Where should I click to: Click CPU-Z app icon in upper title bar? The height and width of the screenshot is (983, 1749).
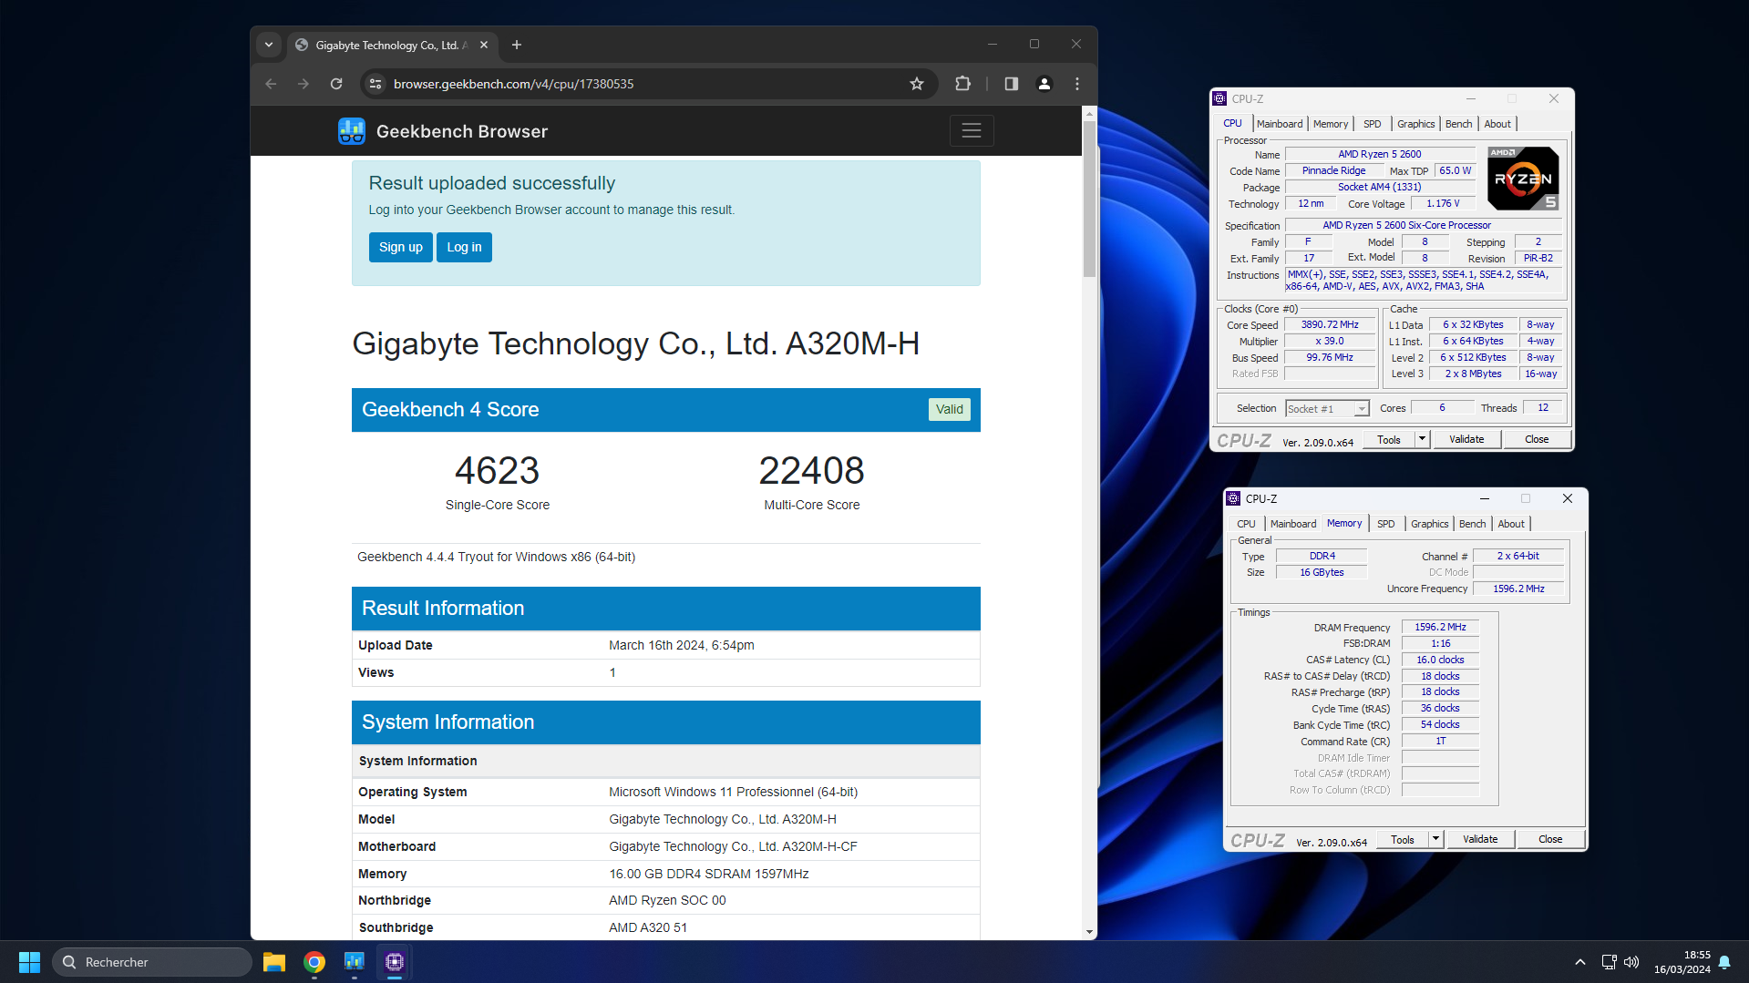click(1220, 98)
